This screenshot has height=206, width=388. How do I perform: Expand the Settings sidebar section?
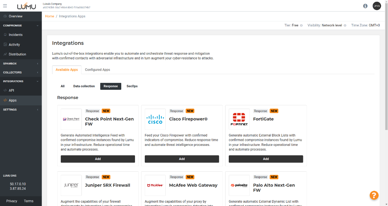tap(21, 109)
